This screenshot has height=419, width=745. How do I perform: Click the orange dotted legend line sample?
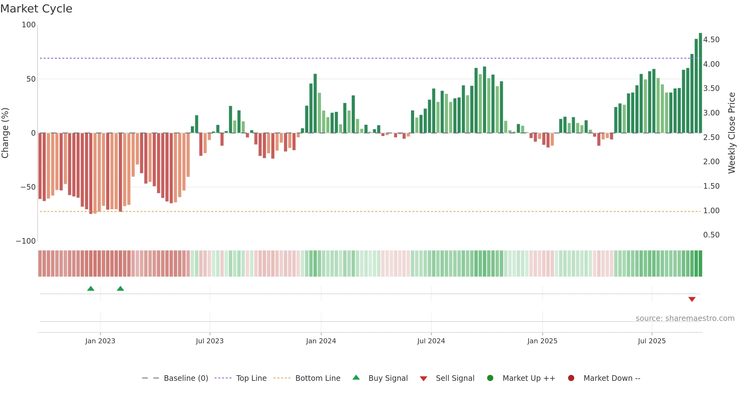(x=282, y=378)
